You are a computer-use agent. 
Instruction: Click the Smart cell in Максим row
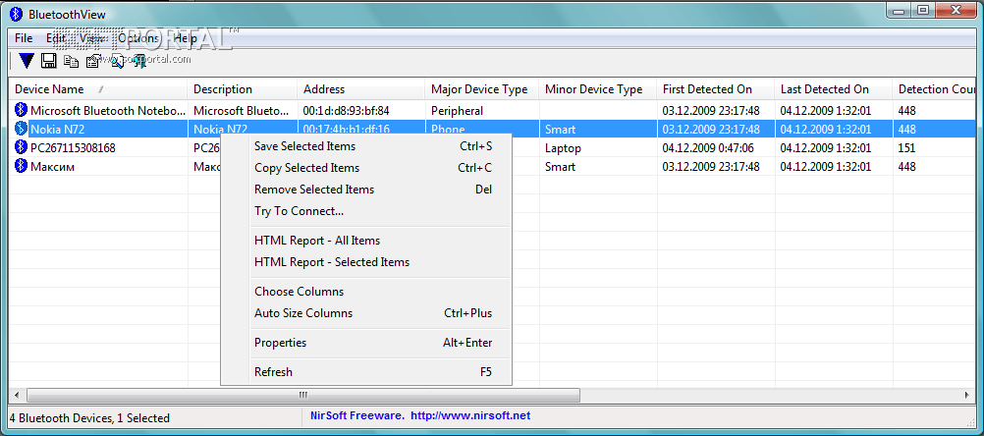pyautogui.click(x=561, y=168)
